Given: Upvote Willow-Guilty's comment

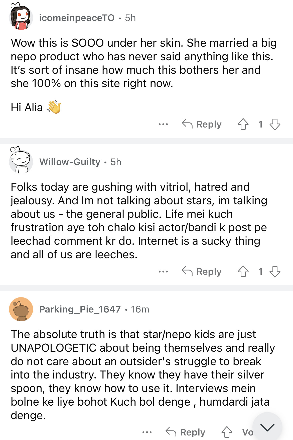Looking at the screenshot, I should coord(243,272).
